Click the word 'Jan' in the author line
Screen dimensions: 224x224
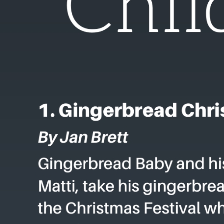point(74,137)
